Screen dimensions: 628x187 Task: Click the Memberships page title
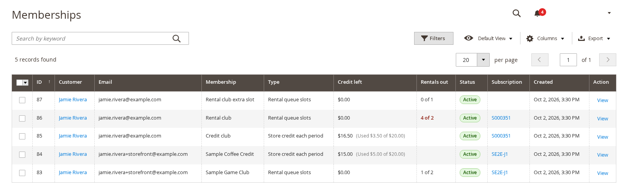pyautogui.click(x=46, y=15)
